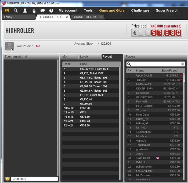188x183 pixels.
Task: Click the Average Stack value 4,120,000
Action: 104,44
